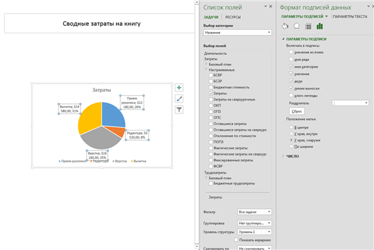Enable the Бюджетная стоимость field

211,88
